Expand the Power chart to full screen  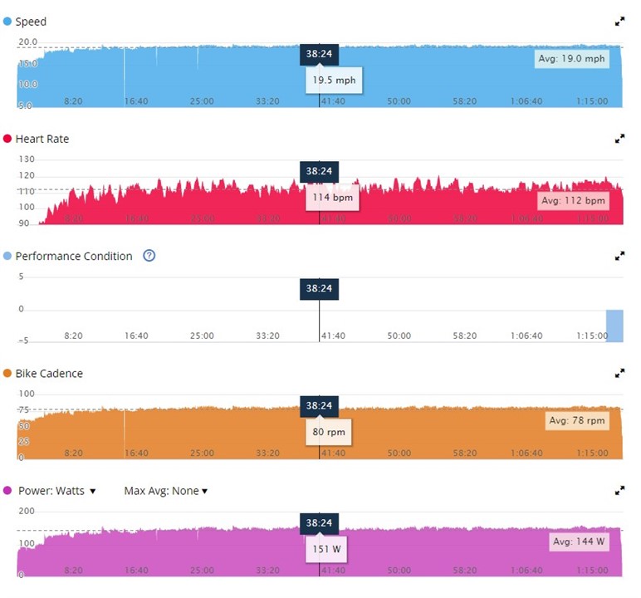pyautogui.click(x=619, y=490)
